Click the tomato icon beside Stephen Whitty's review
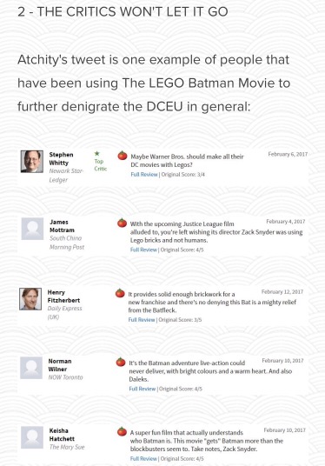The height and width of the screenshot is (466, 325). point(123,156)
